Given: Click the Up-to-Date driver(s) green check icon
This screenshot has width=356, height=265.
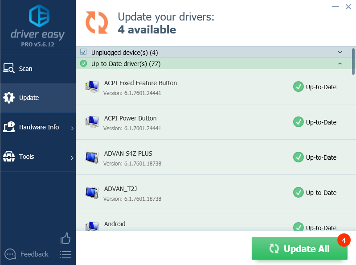Looking at the screenshot, I should click(x=84, y=63).
